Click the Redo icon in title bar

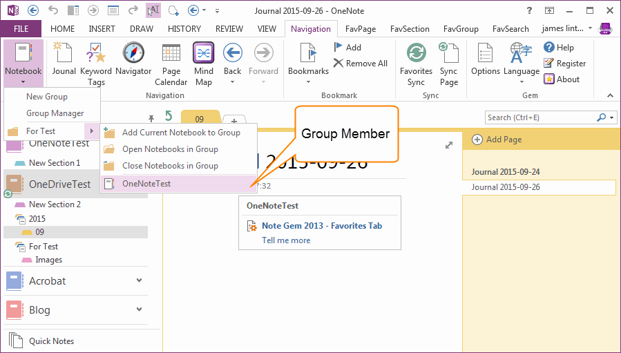(133, 10)
